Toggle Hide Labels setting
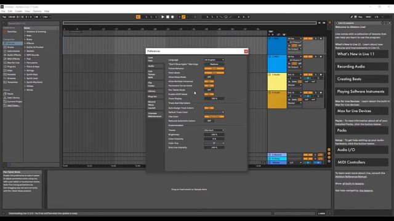This screenshot has height=221, width=394. coord(214,72)
